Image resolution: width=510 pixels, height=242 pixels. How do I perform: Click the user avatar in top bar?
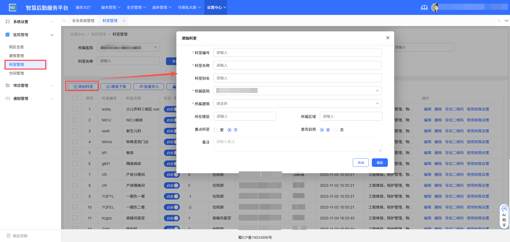coord(435,7)
